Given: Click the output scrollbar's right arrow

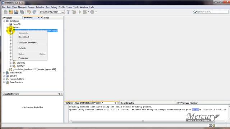Looking at the screenshot, I should coord(226,121).
